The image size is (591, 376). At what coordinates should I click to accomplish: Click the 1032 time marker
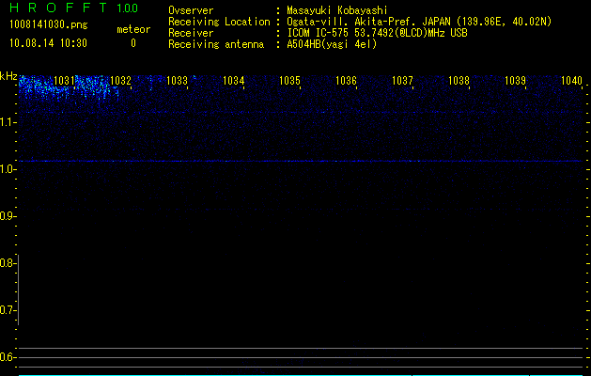click(120, 81)
